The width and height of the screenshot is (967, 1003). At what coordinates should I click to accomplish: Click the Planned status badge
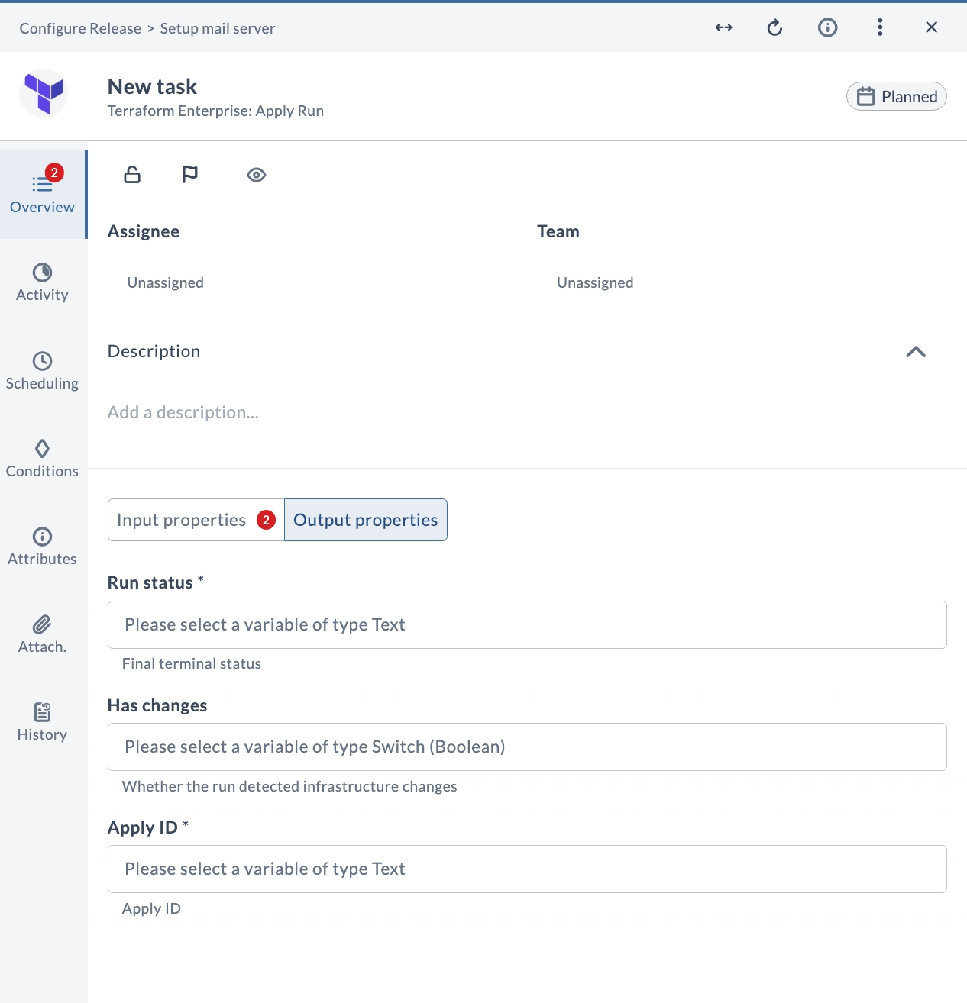click(897, 96)
